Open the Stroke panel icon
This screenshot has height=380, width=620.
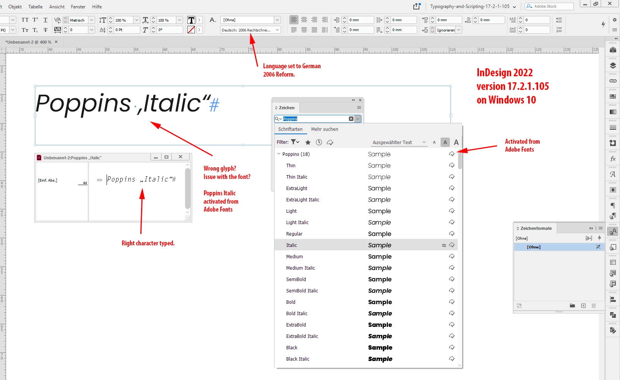pos(613,127)
